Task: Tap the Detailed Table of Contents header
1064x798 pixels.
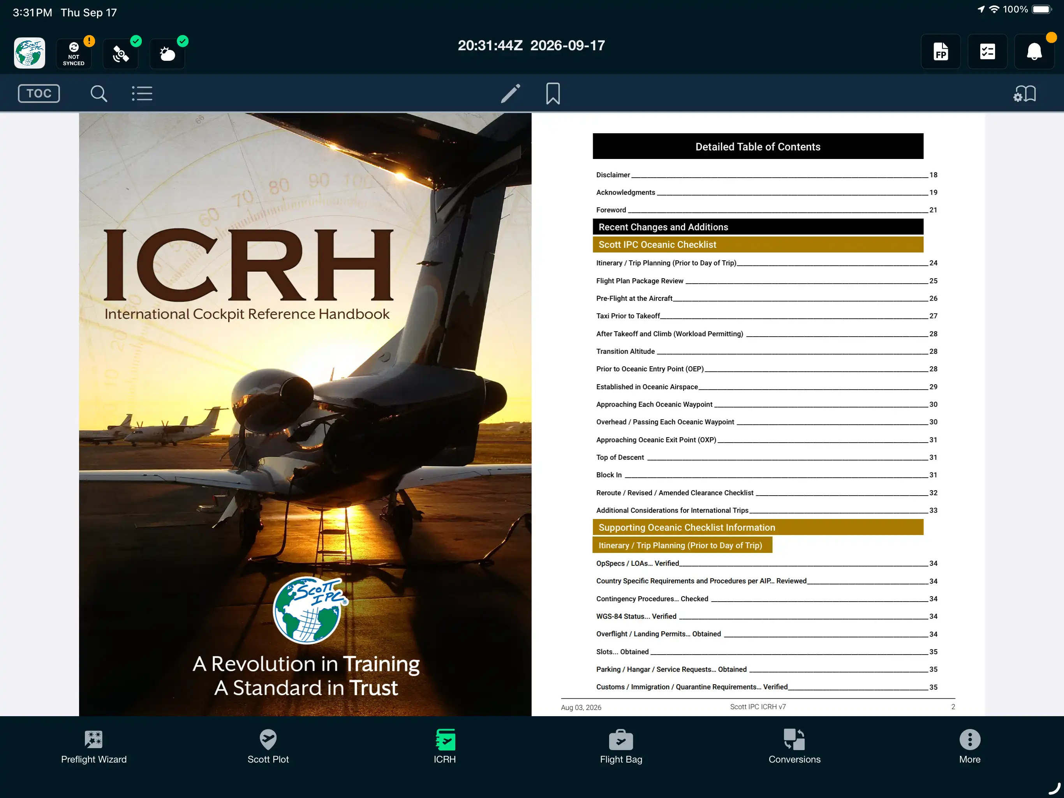Action: 757,147
